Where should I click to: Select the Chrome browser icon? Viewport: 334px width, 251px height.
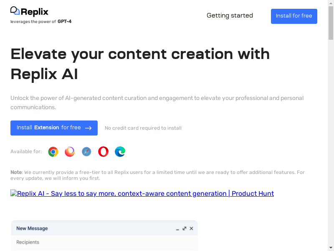(53, 152)
